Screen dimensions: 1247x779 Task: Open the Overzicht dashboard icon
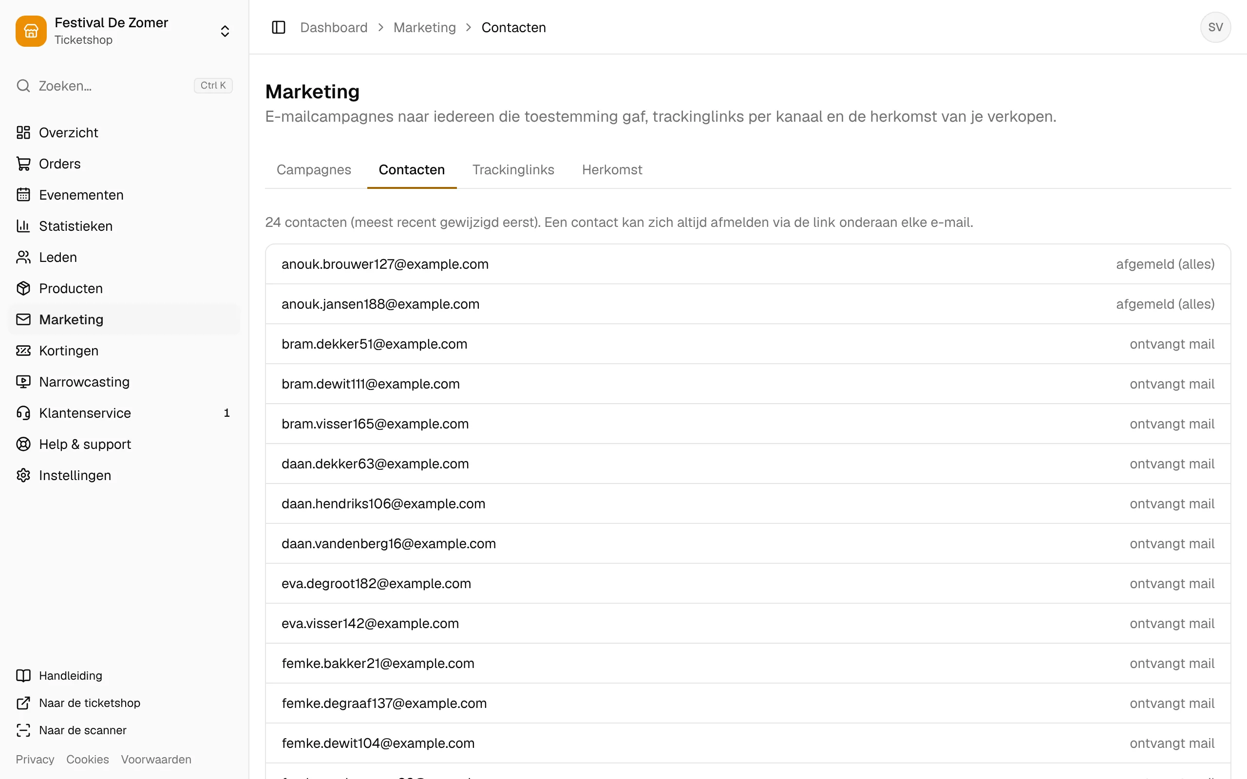pos(23,132)
